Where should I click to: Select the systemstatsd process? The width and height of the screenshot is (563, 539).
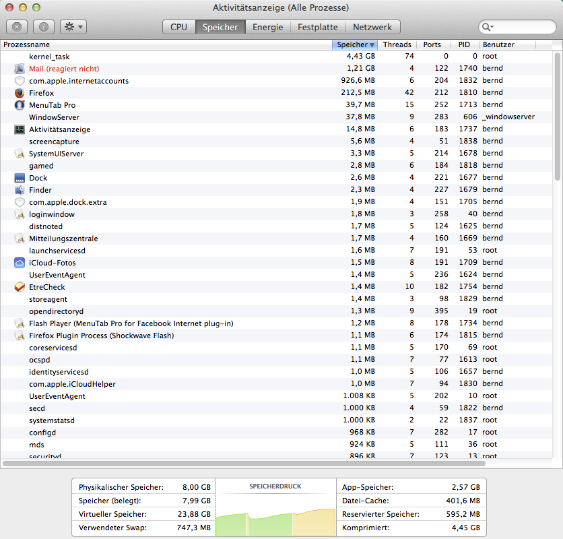(277, 420)
